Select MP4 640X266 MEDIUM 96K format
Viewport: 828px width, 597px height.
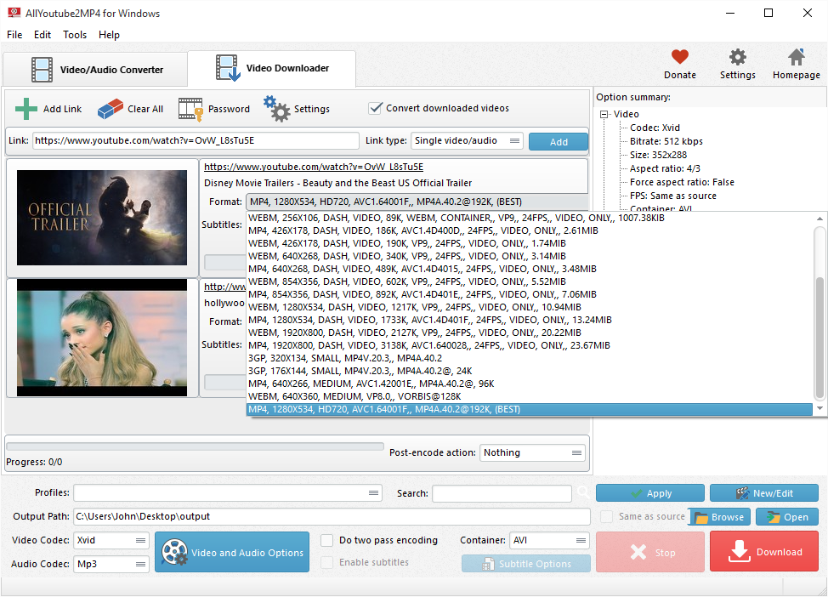pos(530,384)
